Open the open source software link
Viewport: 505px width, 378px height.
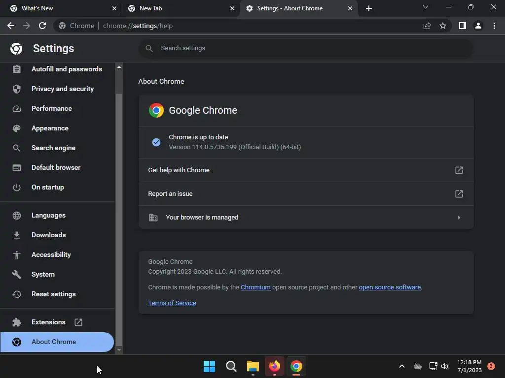(x=390, y=287)
